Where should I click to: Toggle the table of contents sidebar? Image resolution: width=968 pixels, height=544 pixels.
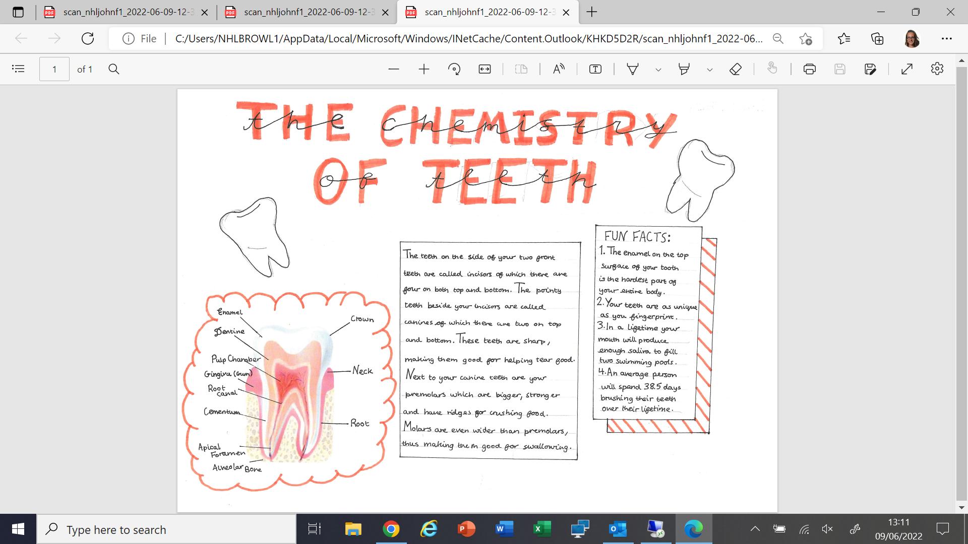coord(18,69)
